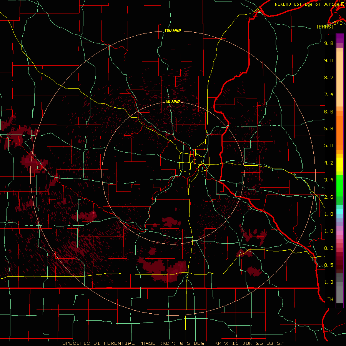Click the bright green color bar segment
The image size is (346, 346).
pyautogui.click(x=339, y=185)
